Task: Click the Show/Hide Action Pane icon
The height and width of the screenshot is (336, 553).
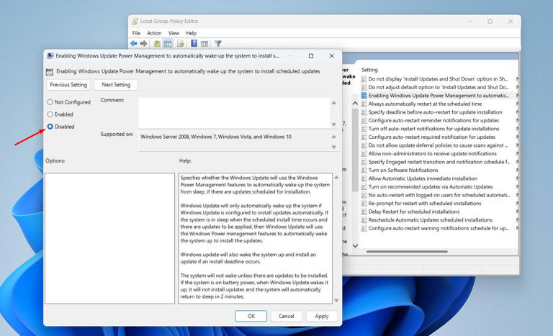Action: (x=204, y=44)
